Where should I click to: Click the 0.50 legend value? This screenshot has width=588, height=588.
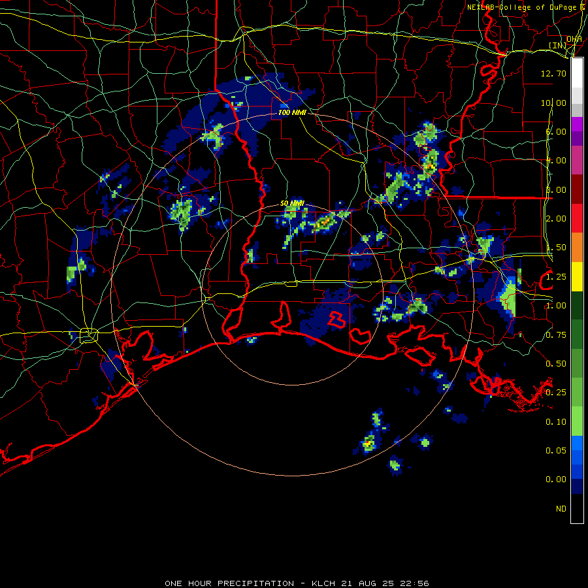[556, 364]
